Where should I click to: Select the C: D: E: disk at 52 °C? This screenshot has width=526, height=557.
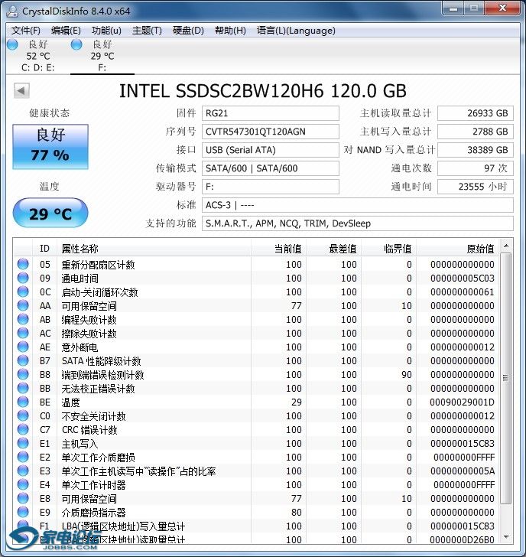pos(37,56)
